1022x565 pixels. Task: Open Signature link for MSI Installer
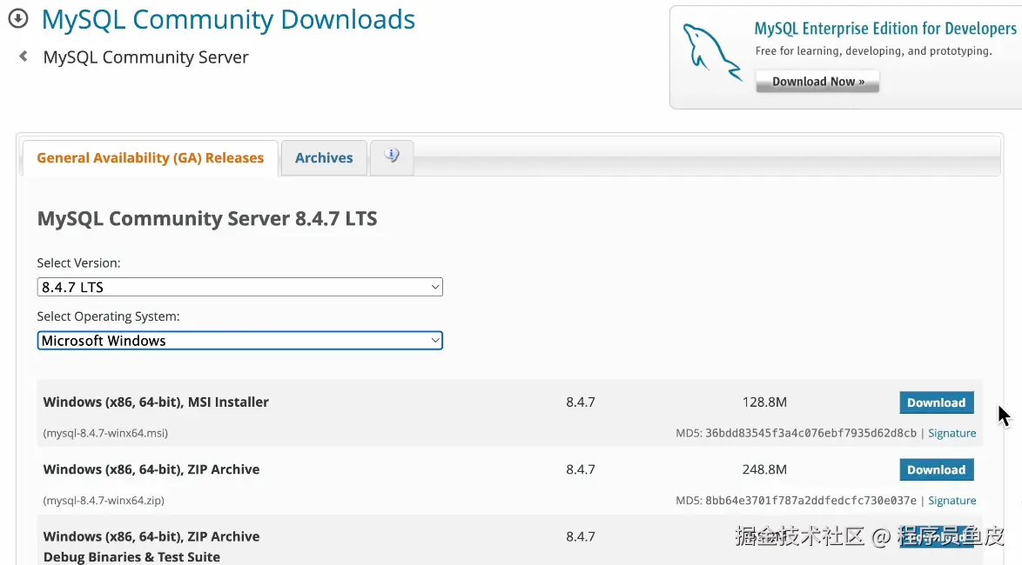(x=951, y=433)
